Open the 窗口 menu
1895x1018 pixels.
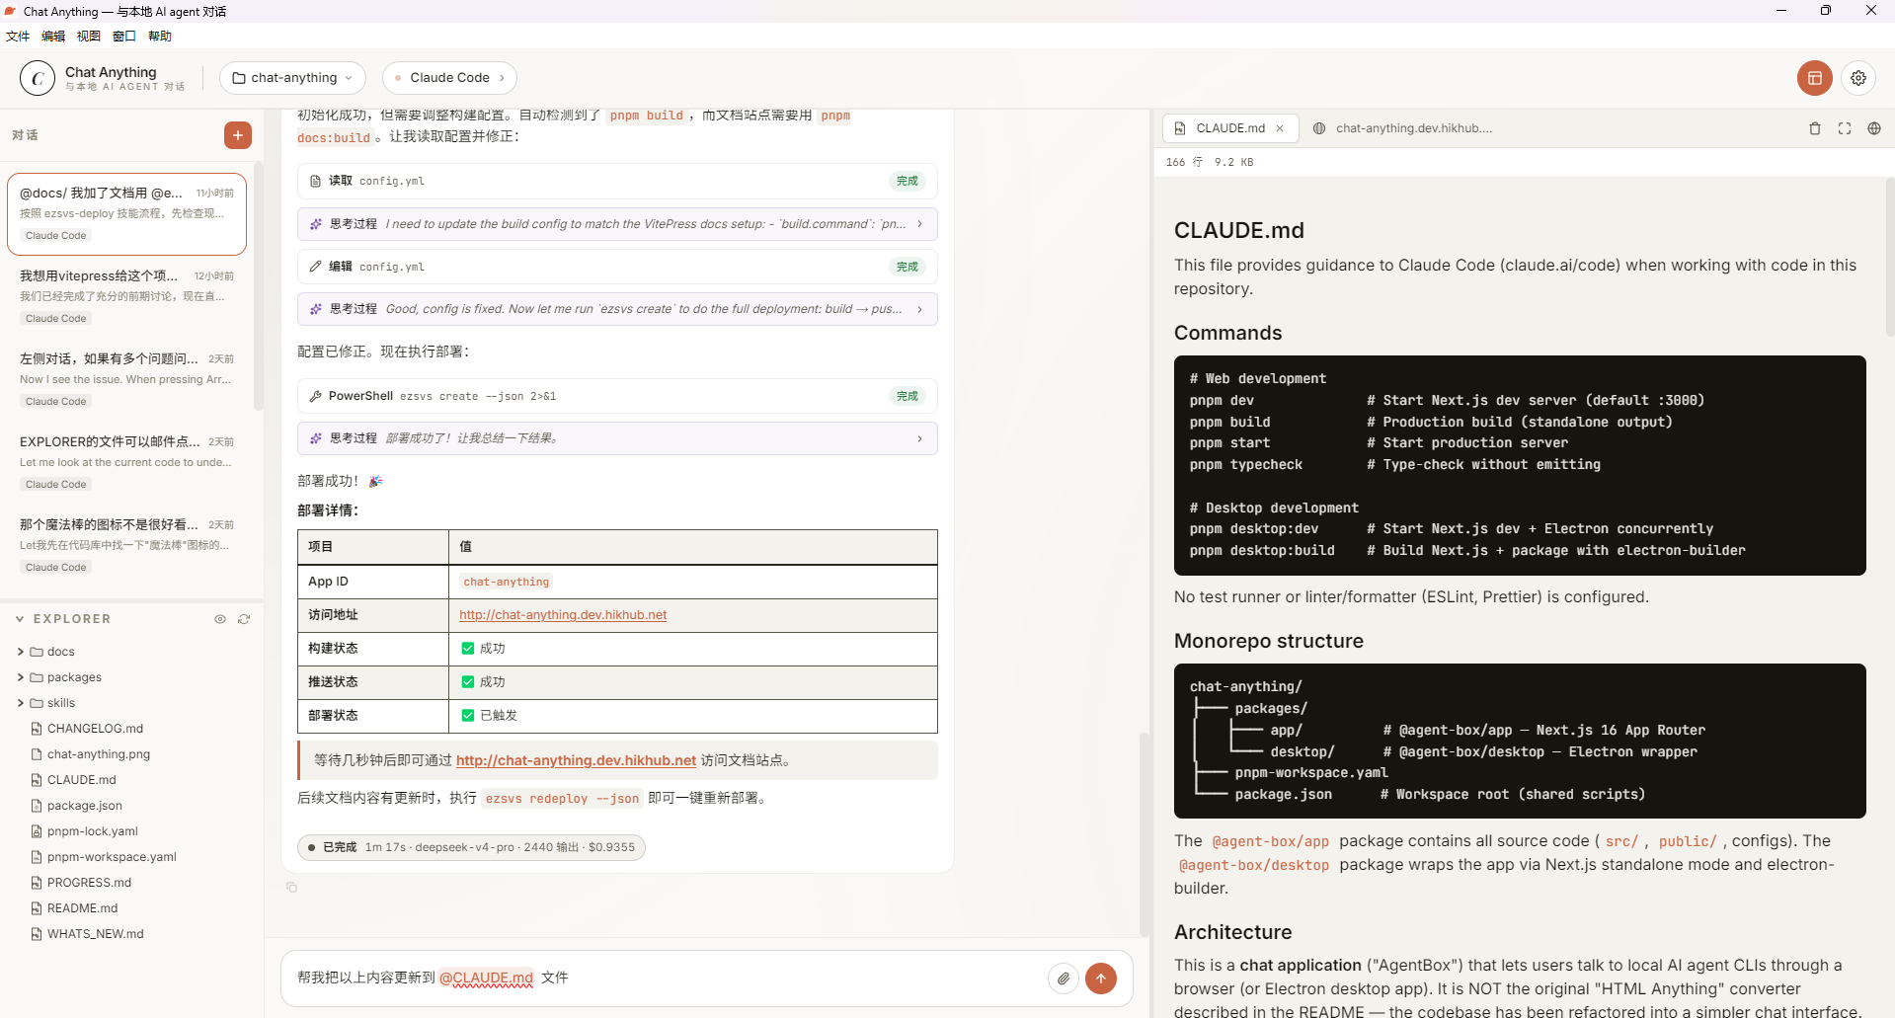coord(124,37)
